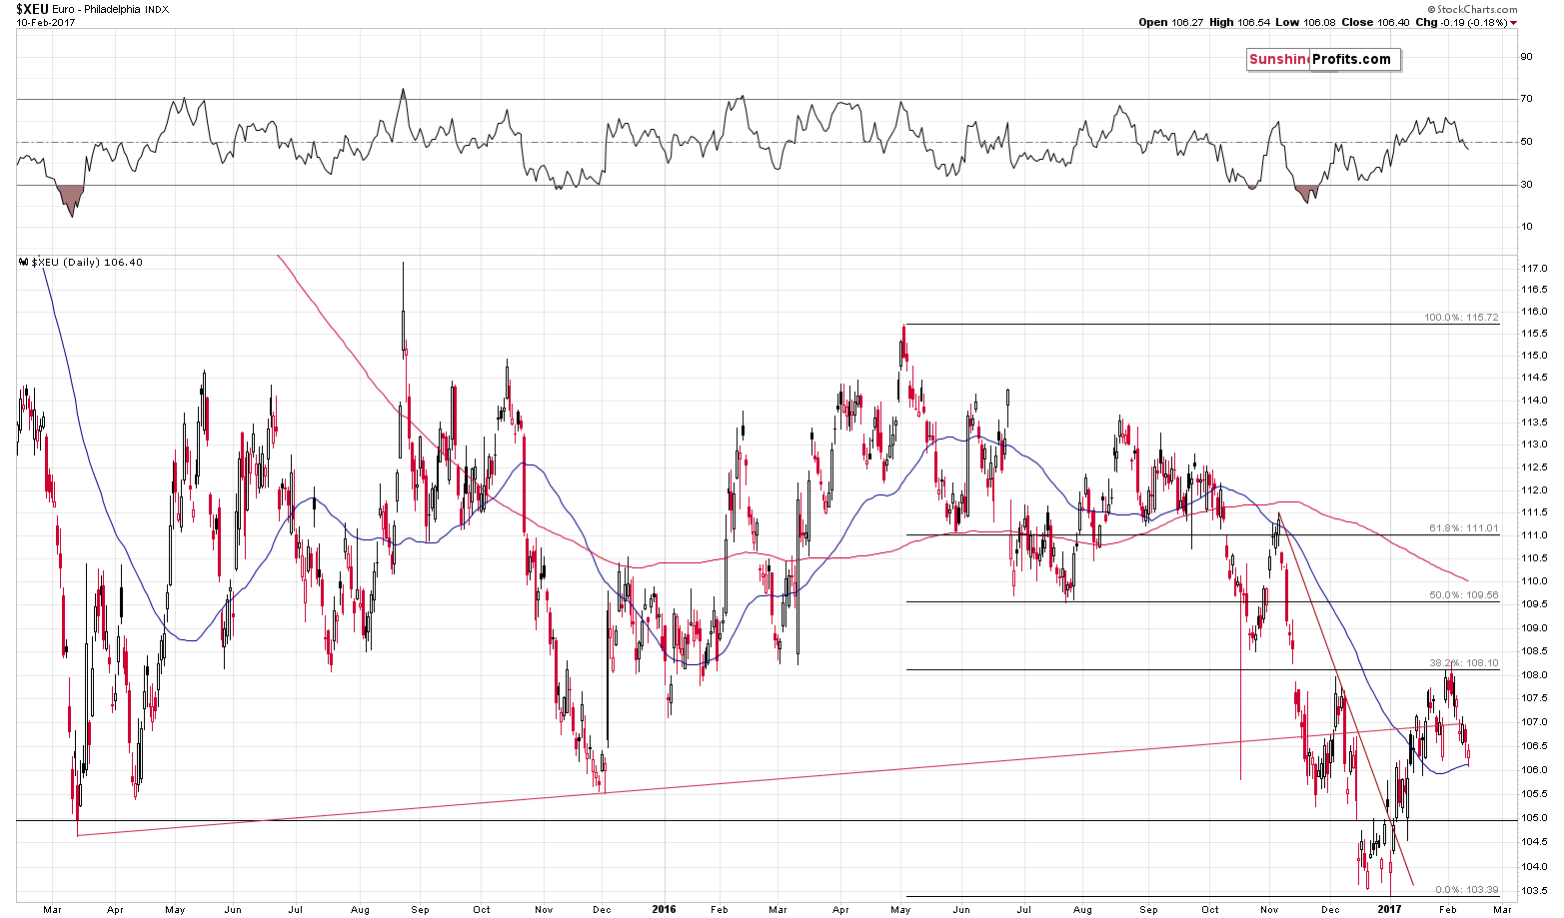This screenshot has width=1564, height=918.
Task: Click the 113.5 price axis label
Action: pyautogui.click(x=1534, y=423)
